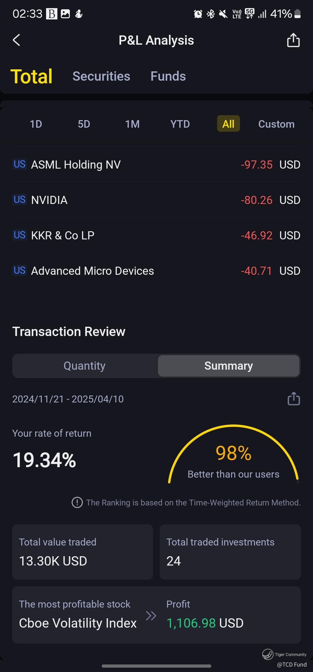Select the All time range

pos(228,124)
